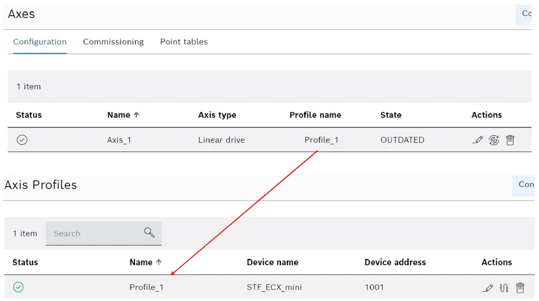The width and height of the screenshot is (539, 301).
Task: Sort axis profiles by Name column arrow
Action: (159, 262)
